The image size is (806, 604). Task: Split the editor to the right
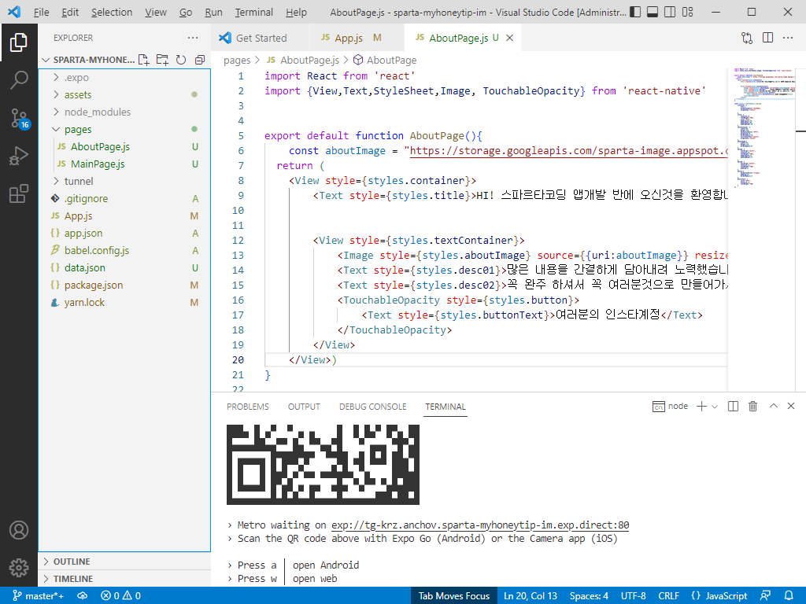click(x=768, y=38)
